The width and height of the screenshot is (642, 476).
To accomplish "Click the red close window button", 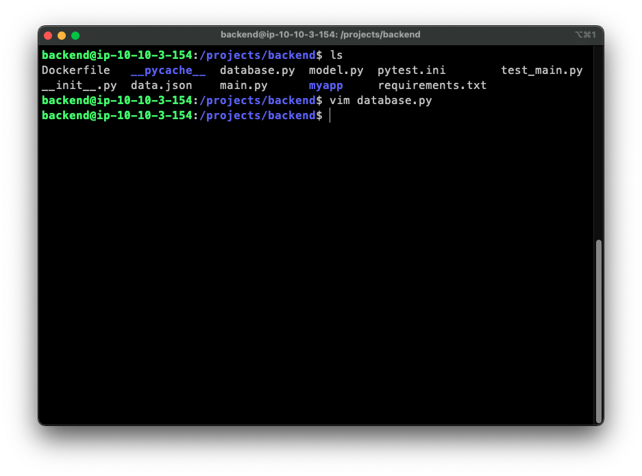I will (x=48, y=35).
